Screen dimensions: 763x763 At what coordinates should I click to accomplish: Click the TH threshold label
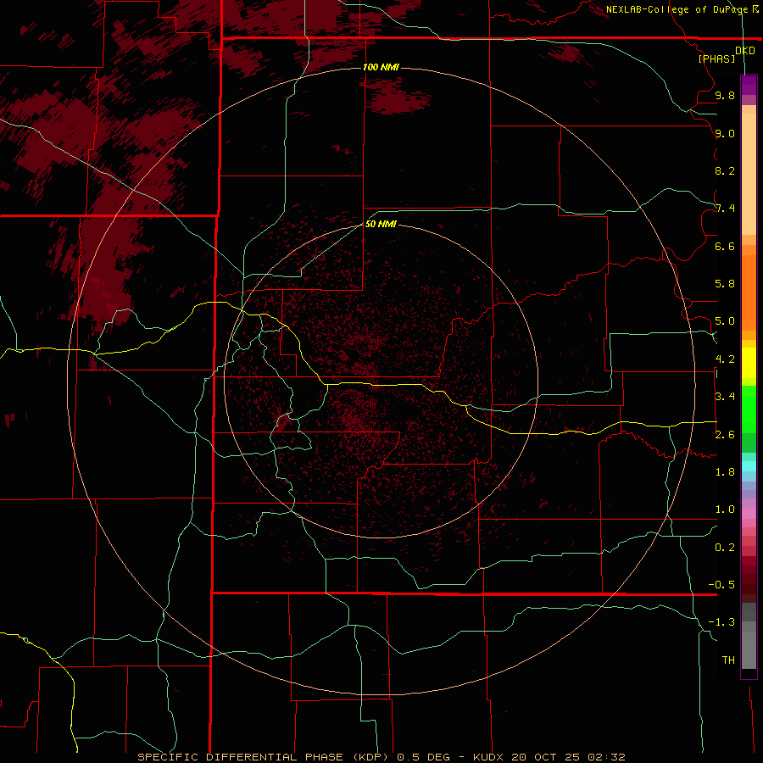pyautogui.click(x=728, y=660)
